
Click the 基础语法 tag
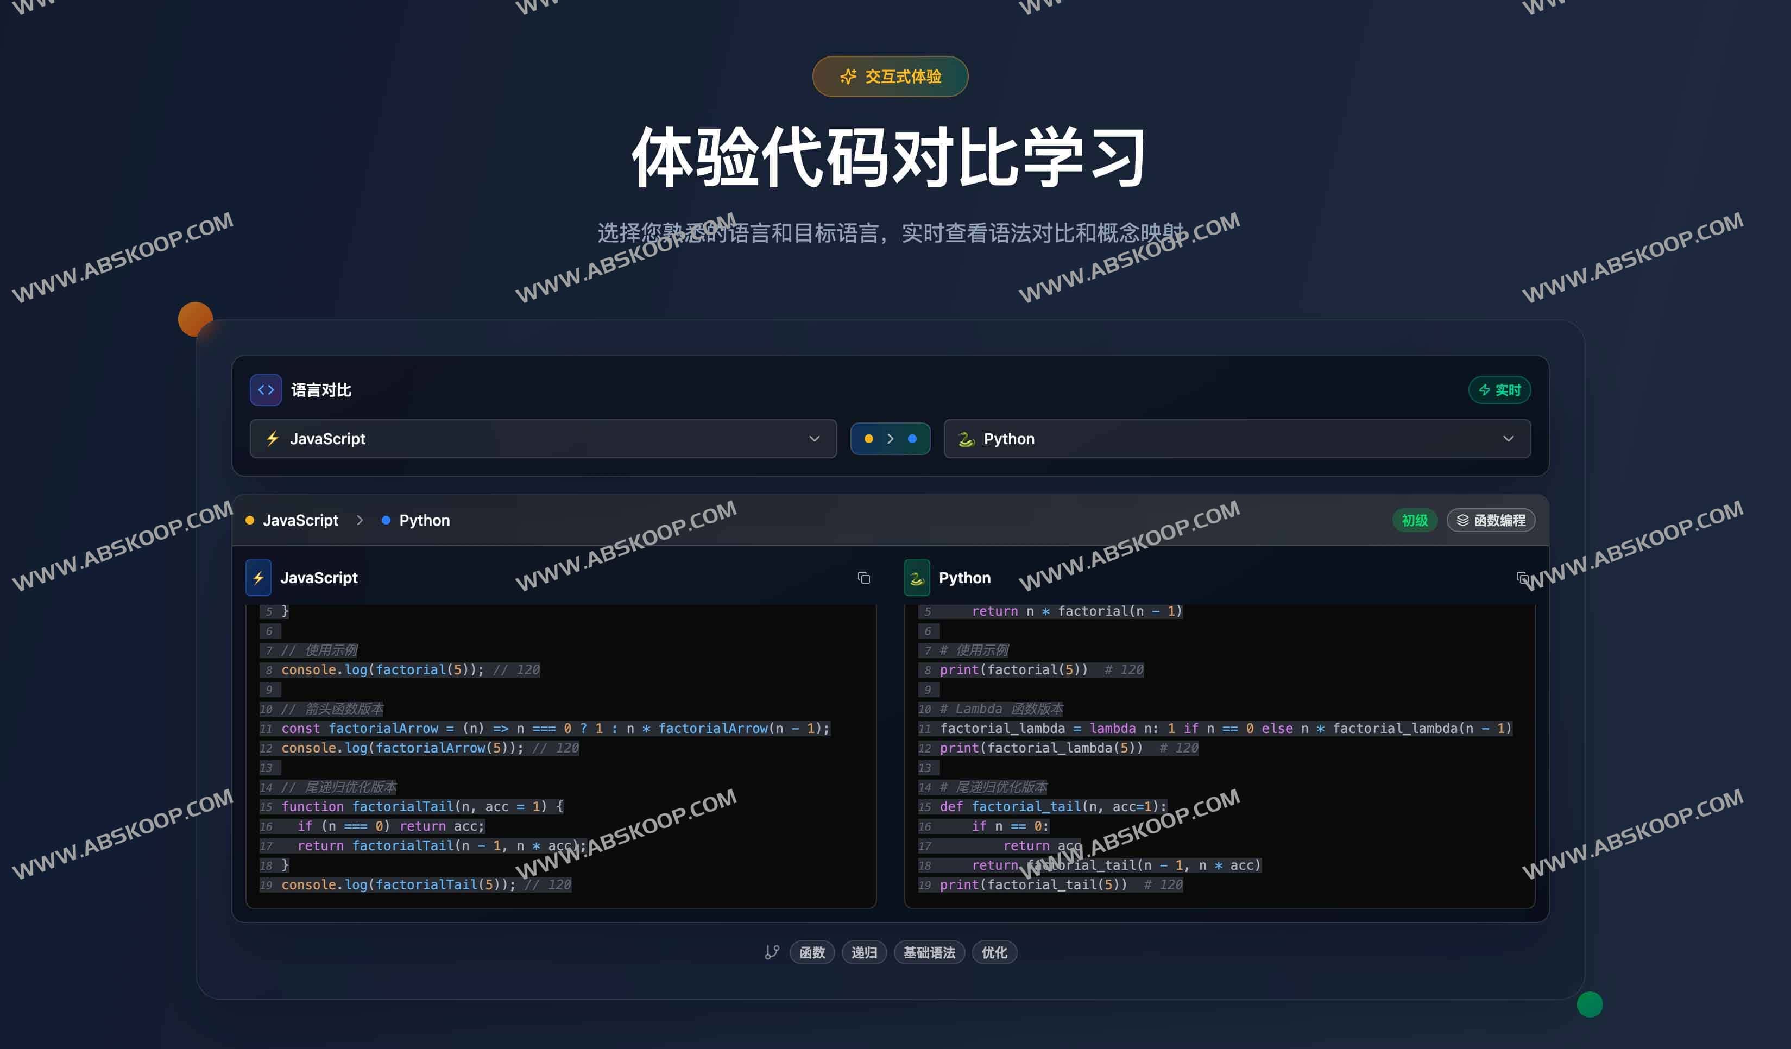(929, 952)
